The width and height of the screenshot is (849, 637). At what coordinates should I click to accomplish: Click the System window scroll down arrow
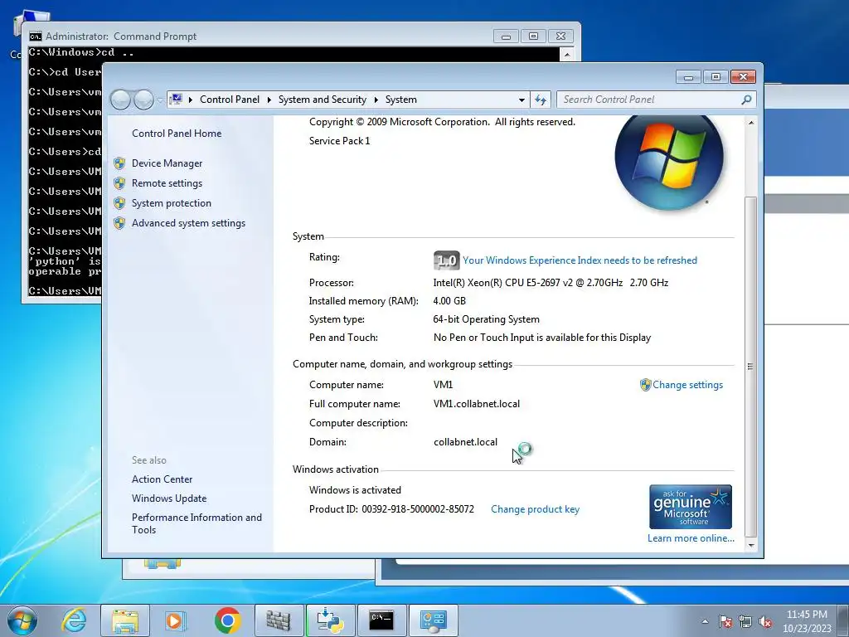coord(751,546)
